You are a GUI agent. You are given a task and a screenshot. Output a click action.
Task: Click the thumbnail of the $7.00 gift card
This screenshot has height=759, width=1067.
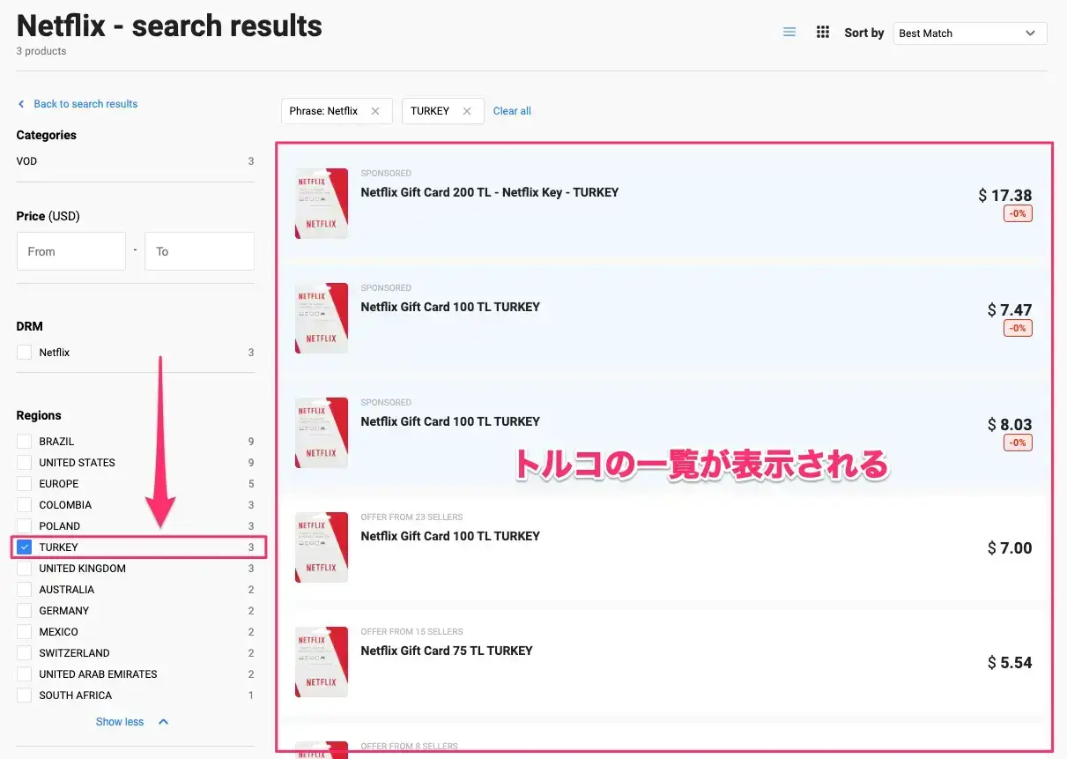tap(322, 547)
